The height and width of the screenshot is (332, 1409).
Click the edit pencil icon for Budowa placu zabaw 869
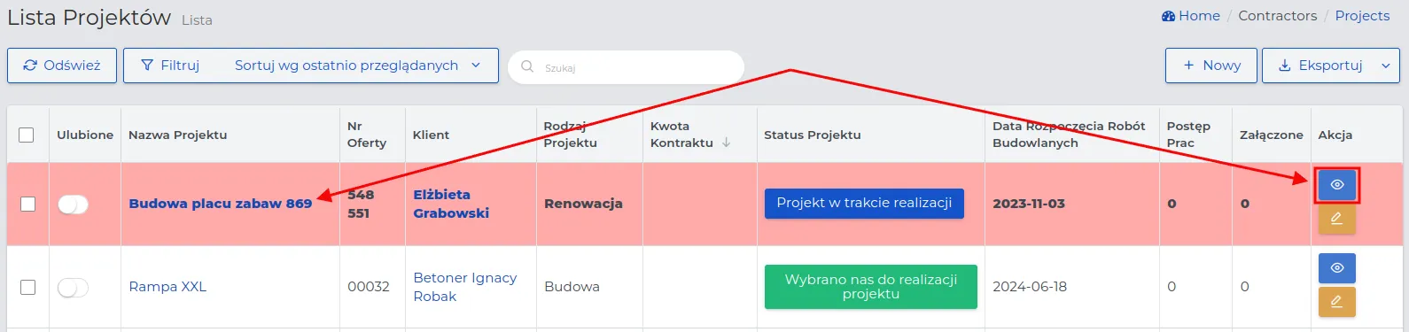tap(1336, 218)
